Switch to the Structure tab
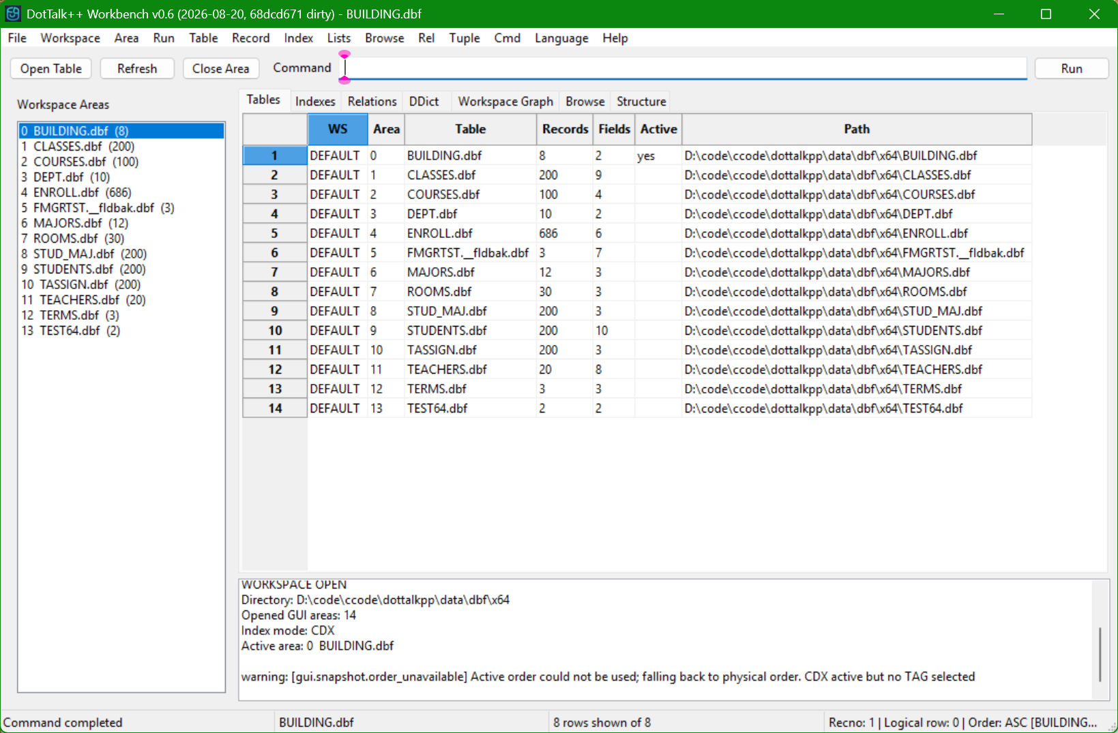This screenshot has width=1118, height=733. click(641, 102)
